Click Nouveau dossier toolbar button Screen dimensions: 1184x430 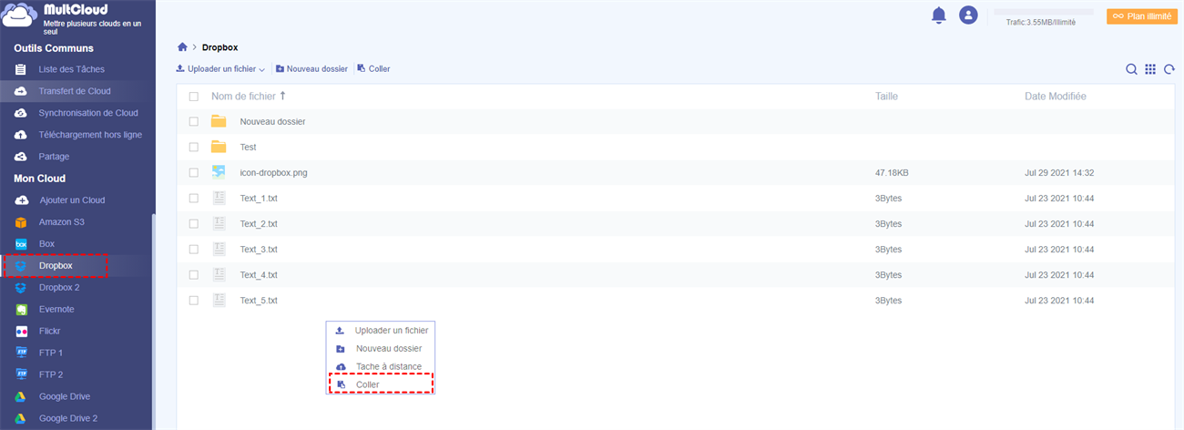click(x=311, y=69)
